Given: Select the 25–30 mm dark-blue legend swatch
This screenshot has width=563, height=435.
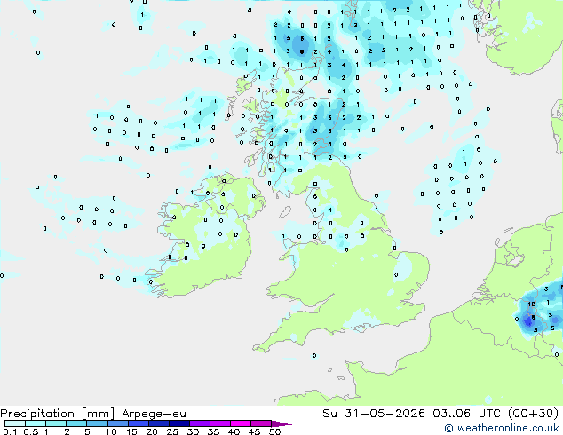Looking at the screenshot, I should pos(178,423).
